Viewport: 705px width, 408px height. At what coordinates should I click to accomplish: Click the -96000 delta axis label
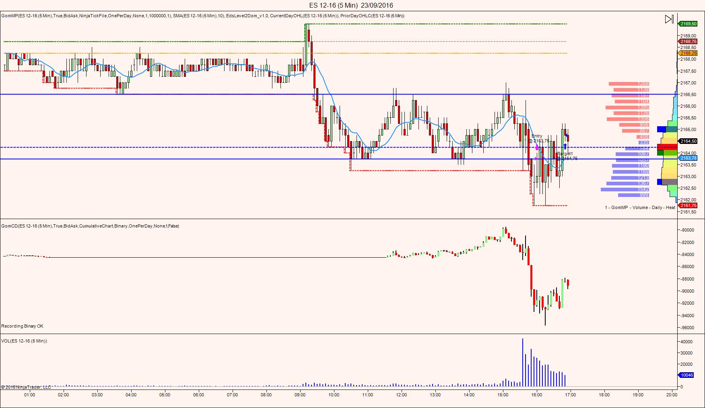pyautogui.click(x=687, y=328)
